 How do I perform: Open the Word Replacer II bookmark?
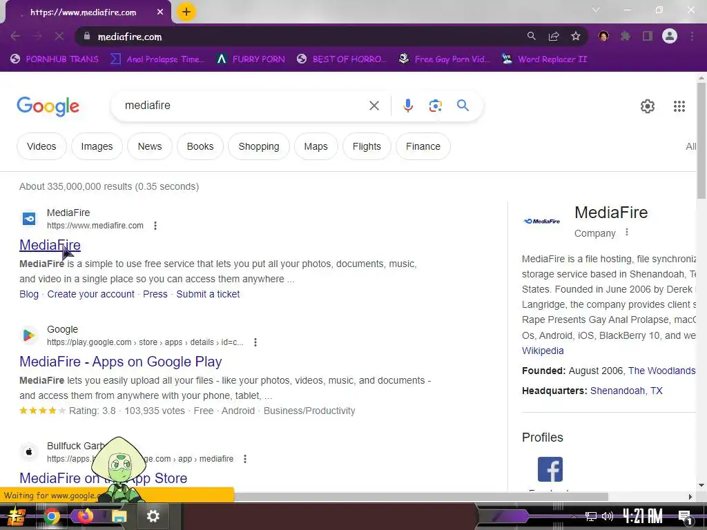545,59
